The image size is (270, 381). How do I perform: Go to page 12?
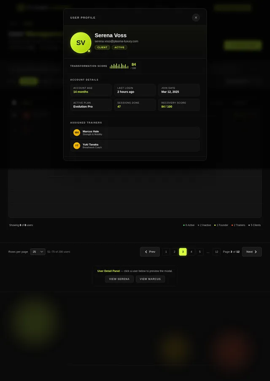tap(216, 252)
